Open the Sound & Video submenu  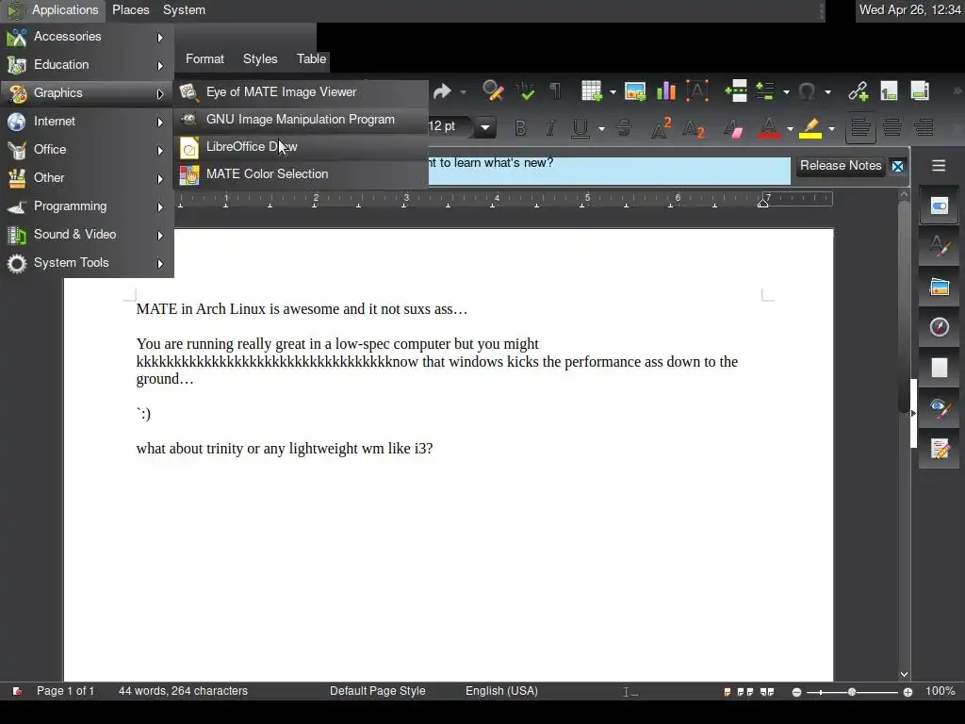coord(87,235)
